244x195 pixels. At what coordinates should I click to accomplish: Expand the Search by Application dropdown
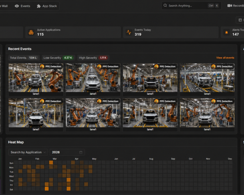pos(28,152)
